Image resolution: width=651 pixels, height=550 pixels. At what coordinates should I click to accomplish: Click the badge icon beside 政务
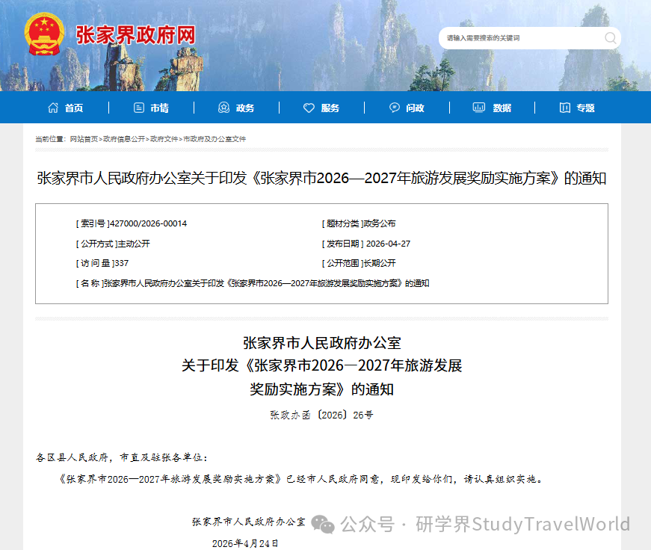[x=222, y=107]
